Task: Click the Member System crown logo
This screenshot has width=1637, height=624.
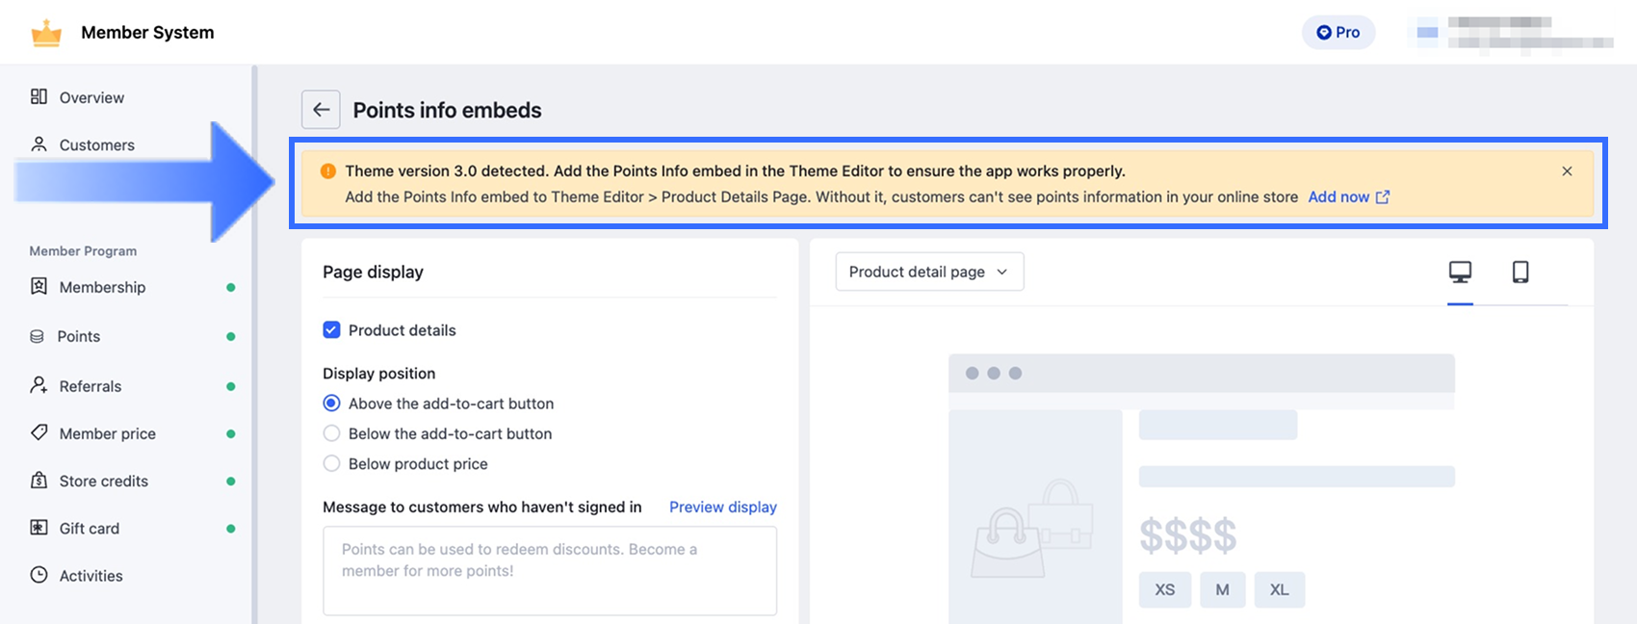Action: click(46, 34)
